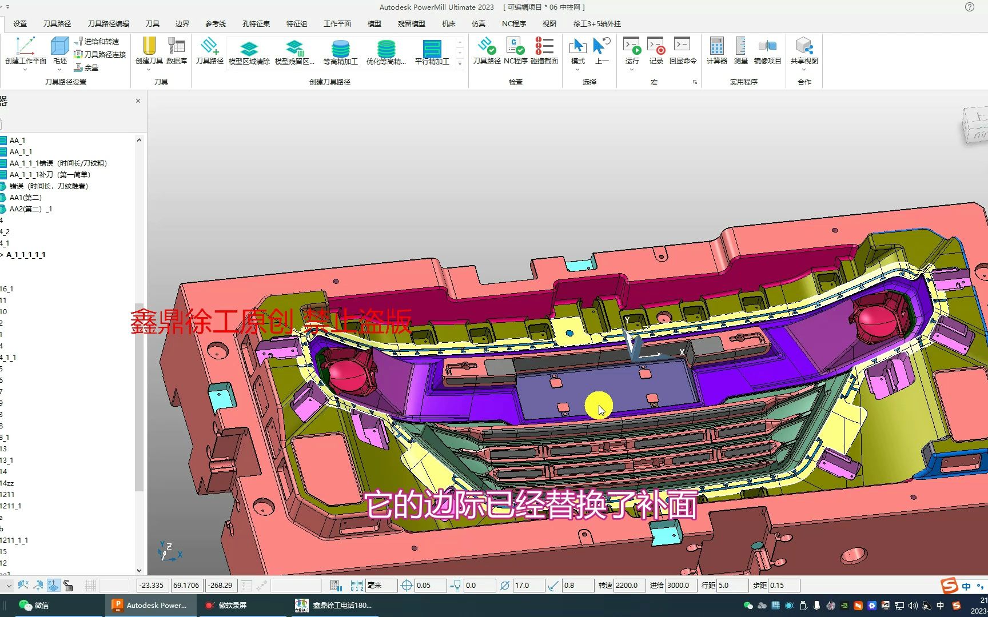This screenshot has width=988, height=617.
Task: Select active toolpath A_1_1_1_1_1
Action: click(26, 254)
